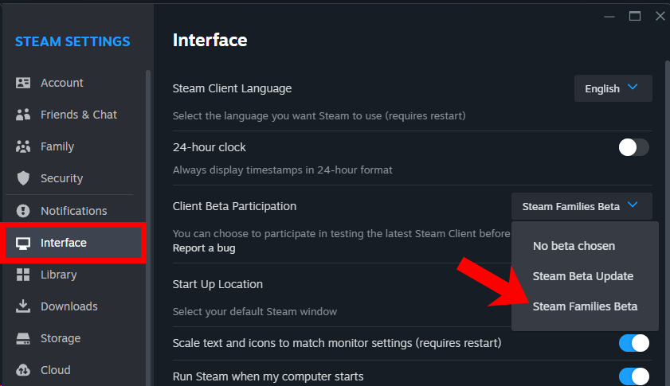Choose Steam Families Beta from the list
670x386 pixels.
click(585, 306)
